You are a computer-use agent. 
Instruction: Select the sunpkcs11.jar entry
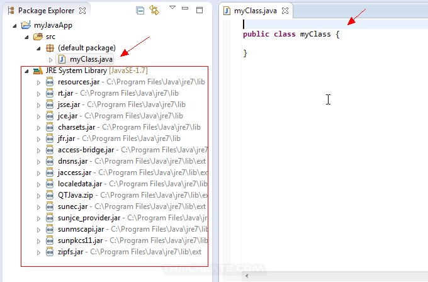pyautogui.click(x=133, y=240)
